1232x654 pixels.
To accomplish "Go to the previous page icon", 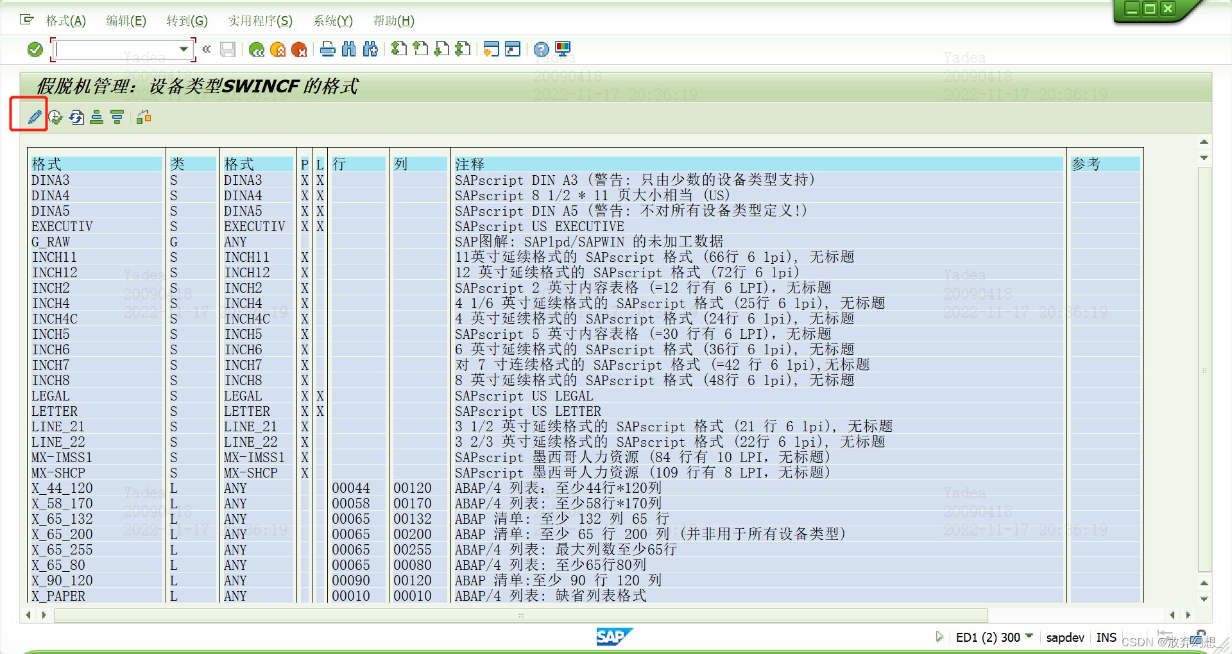I will [420, 49].
